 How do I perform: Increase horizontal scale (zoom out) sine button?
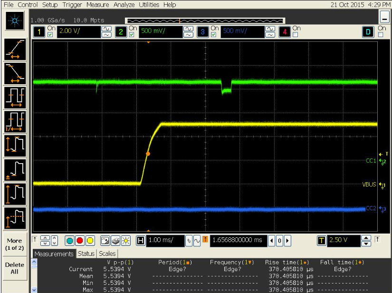pos(197,241)
